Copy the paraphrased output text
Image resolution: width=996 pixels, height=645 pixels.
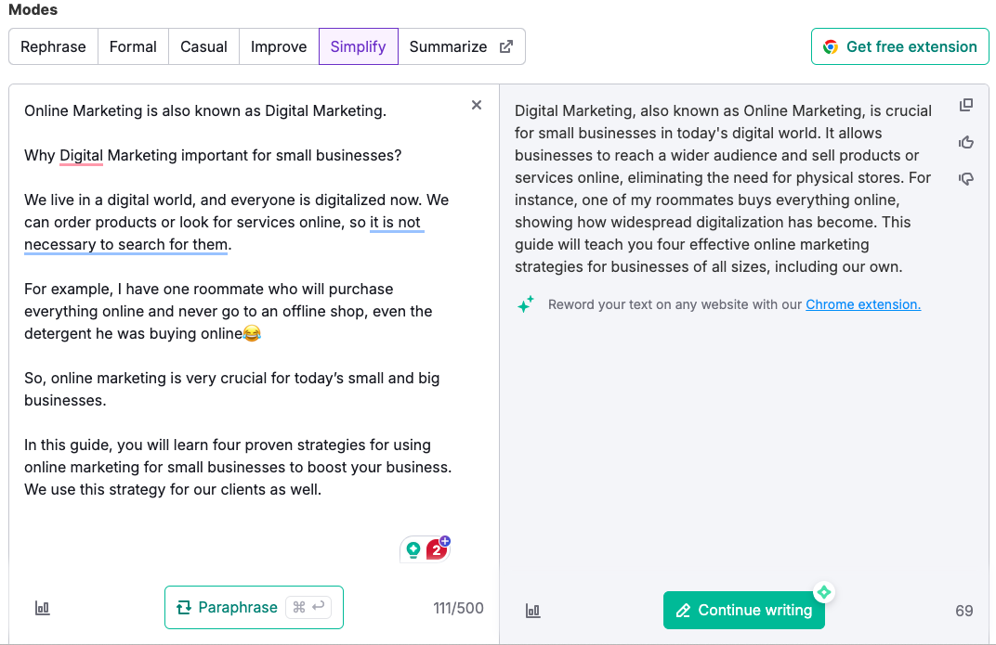[x=965, y=105]
